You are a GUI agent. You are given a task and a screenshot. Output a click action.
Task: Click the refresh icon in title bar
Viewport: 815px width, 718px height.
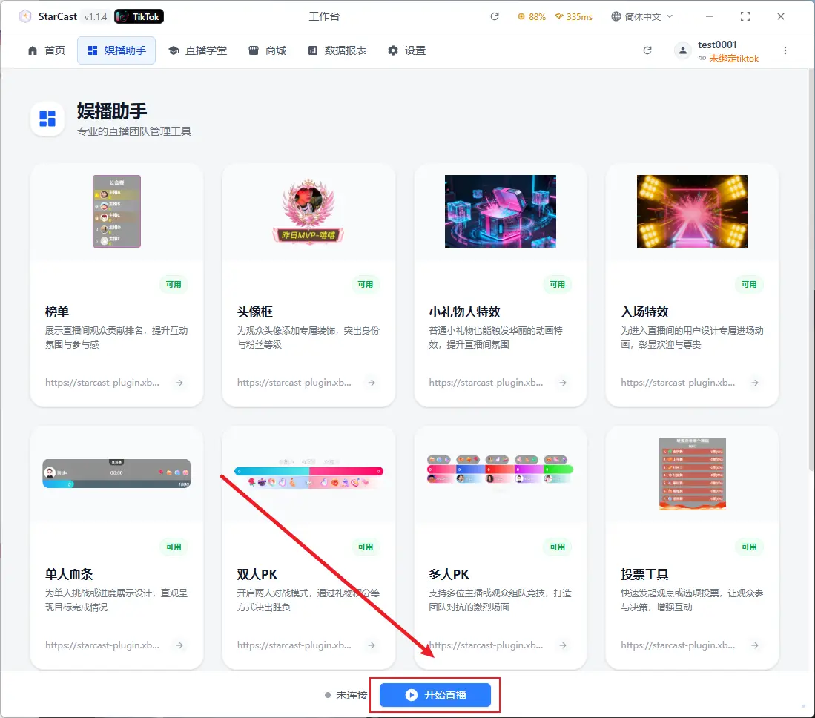495,16
